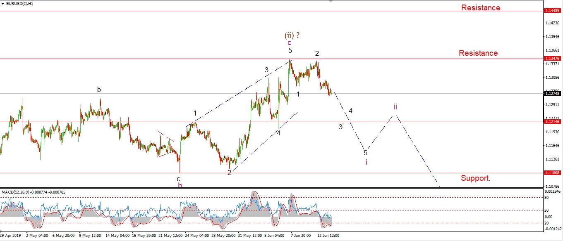Screen dimensions: 563x241
Task: Select the Support. text label
Action: click(475, 178)
